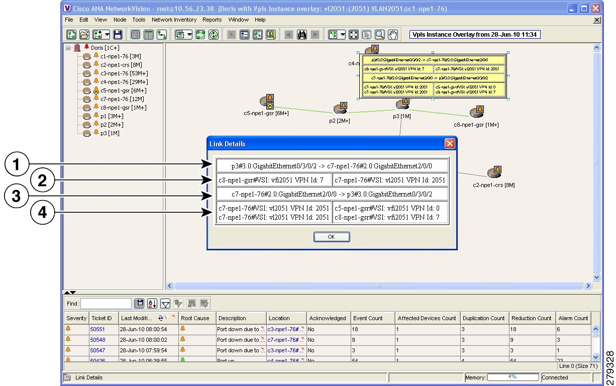Click the map thumbnail toolbar icon
This screenshot has width=616, height=386.
(258, 35)
